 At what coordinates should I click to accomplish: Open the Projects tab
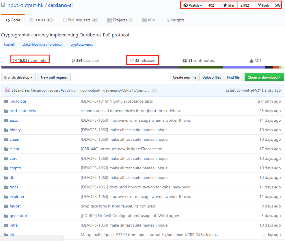120,20
